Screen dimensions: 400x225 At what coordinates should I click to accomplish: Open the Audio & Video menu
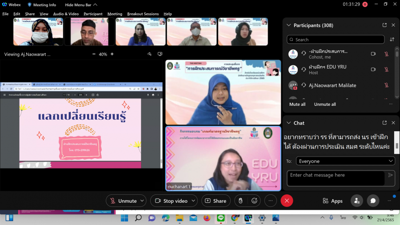click(x=66, y=14)
